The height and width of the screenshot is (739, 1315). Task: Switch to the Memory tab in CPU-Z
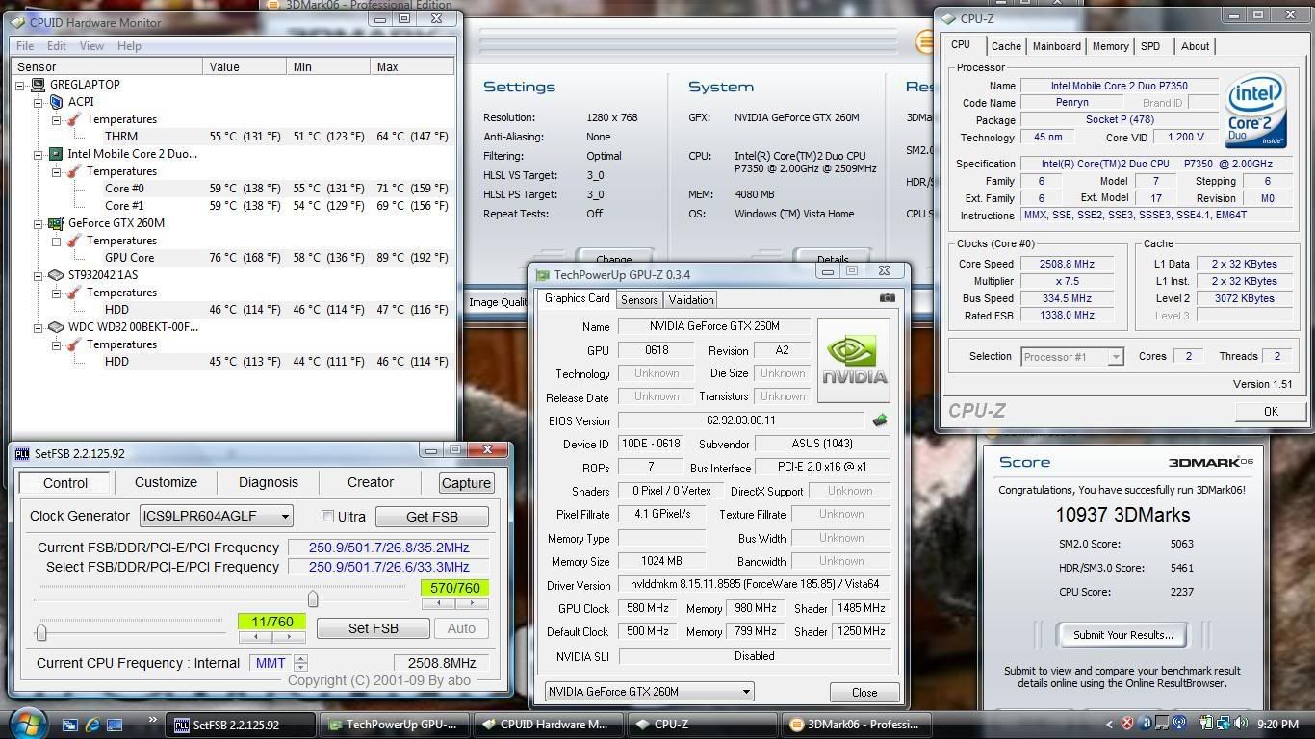pos(1110,46)
